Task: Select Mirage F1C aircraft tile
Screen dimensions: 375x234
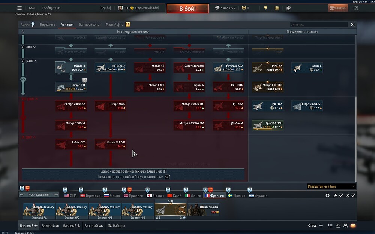Action: click(x=71, y=87)
